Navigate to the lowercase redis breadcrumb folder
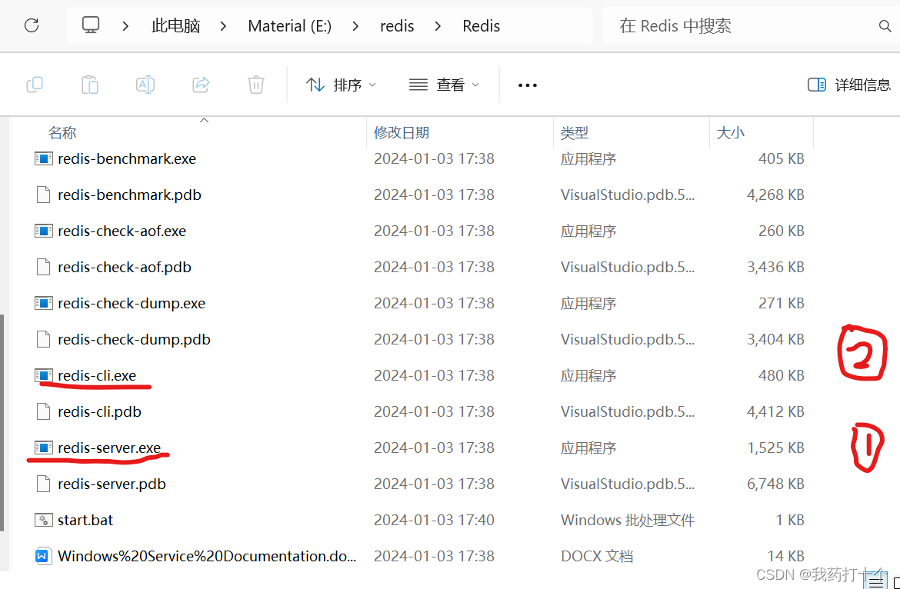Image resolution: width=900 pixels, height=589 pixels. [x=397, y=26]
